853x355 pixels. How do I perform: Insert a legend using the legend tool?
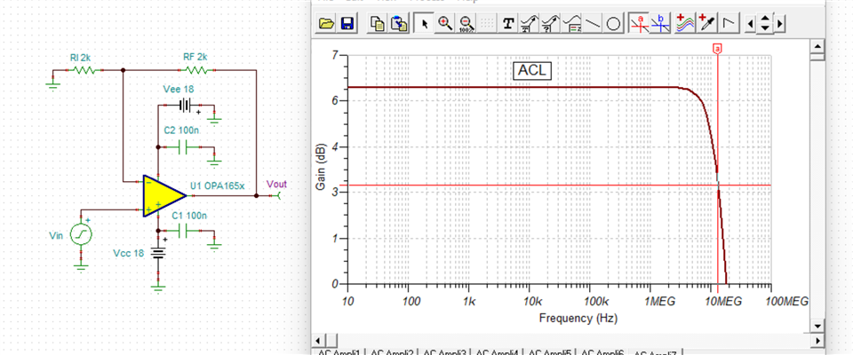(571, 23)
